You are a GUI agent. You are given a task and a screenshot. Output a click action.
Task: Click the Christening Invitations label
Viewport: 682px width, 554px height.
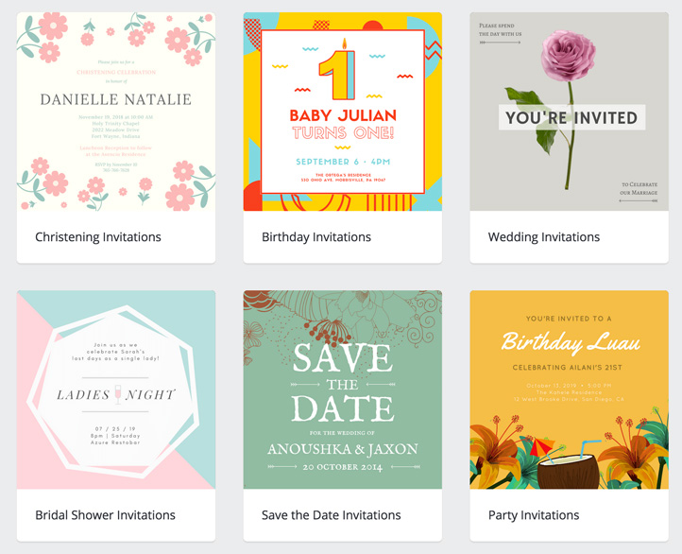(98, 237)
